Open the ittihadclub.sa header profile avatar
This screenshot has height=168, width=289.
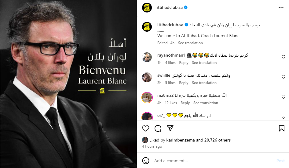pos(147,8)
